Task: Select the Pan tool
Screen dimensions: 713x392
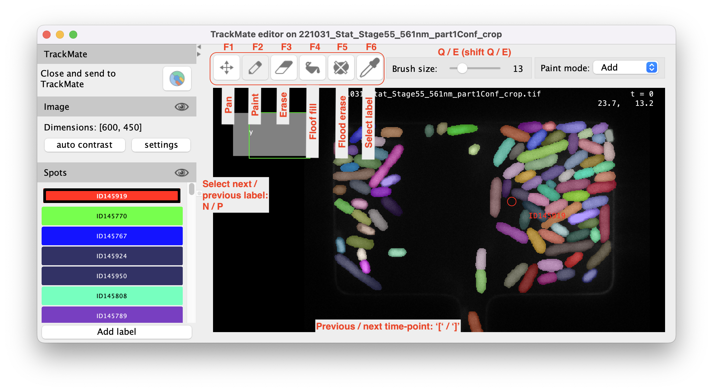Action: click(x=227, y=68)
